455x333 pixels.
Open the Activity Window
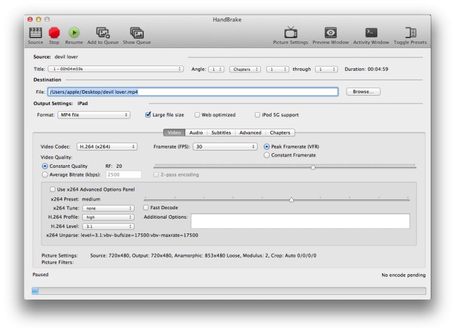coord(371,35)
